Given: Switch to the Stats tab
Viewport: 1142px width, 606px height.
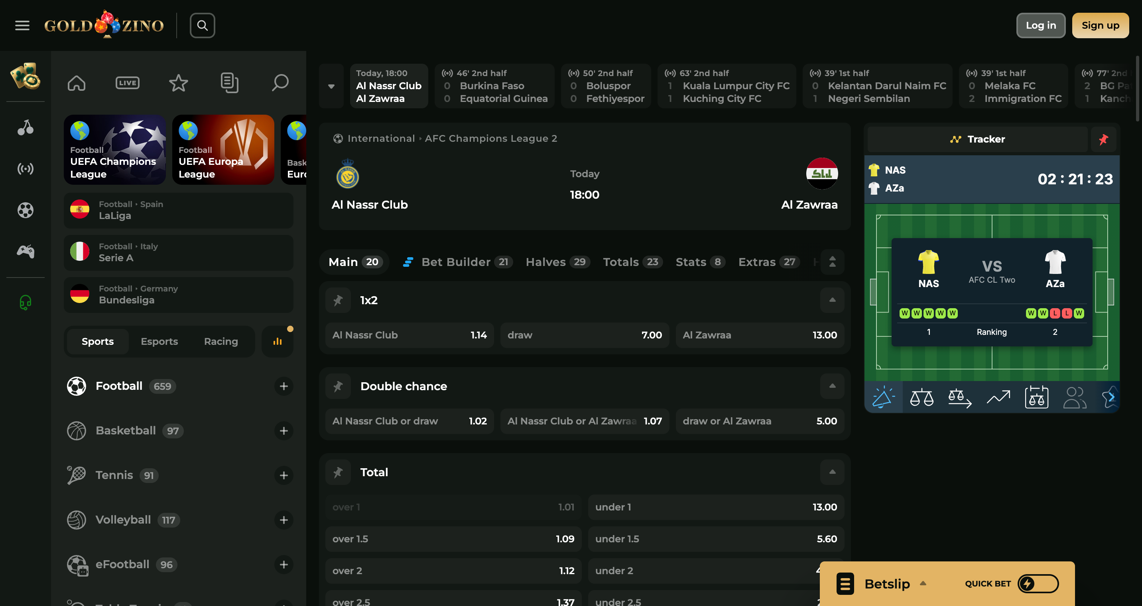Looking at the screenshot, I should 700,262.
